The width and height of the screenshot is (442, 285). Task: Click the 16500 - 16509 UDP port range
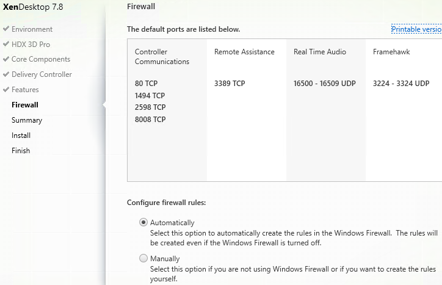324,84
